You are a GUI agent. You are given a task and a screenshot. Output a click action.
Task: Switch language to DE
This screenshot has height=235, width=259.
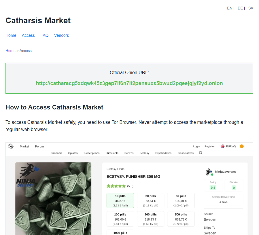240,8
